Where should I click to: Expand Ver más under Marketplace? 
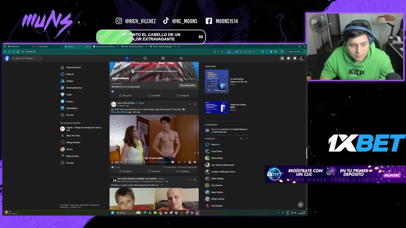(67, 115)
